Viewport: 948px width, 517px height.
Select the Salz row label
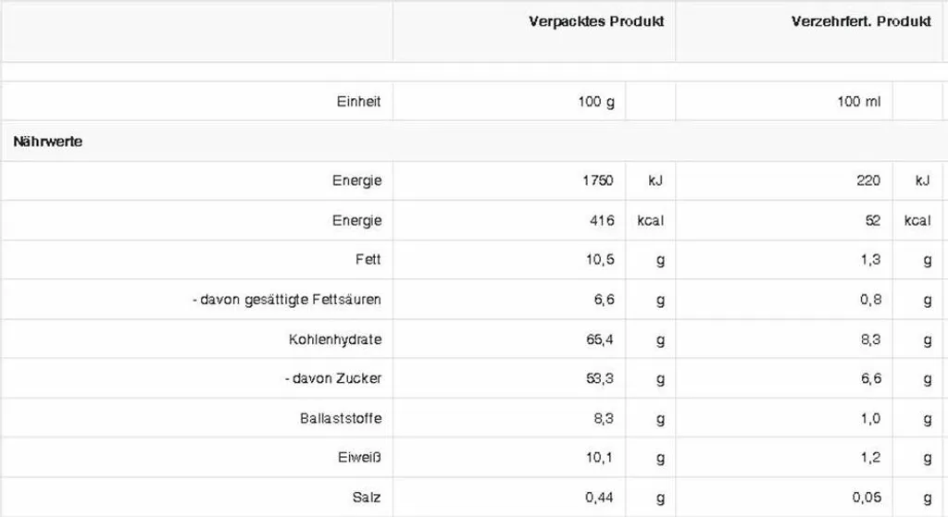click(x=367, y=498)
